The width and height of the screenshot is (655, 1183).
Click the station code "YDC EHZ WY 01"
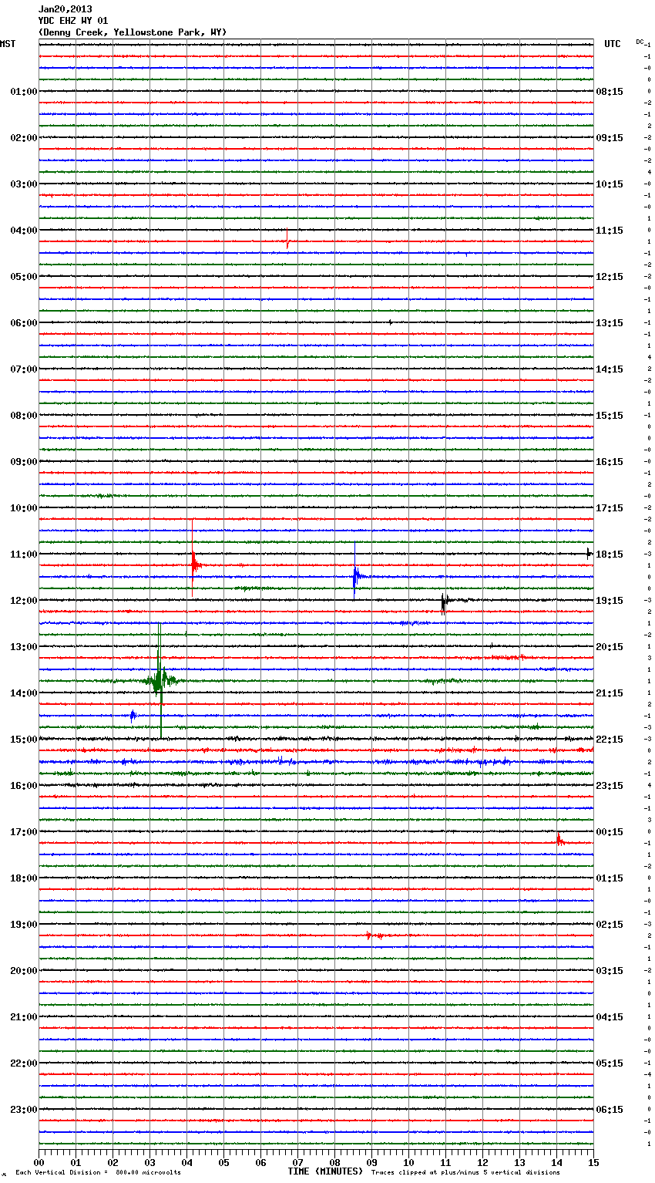pos(73,21)
